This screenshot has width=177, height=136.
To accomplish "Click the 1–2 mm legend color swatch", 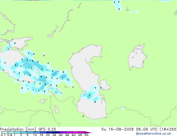I will 18,132.
